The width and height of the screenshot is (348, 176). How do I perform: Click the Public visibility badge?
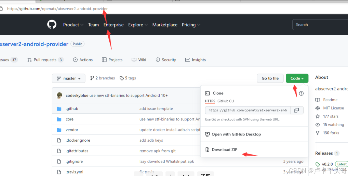point(77,44)
